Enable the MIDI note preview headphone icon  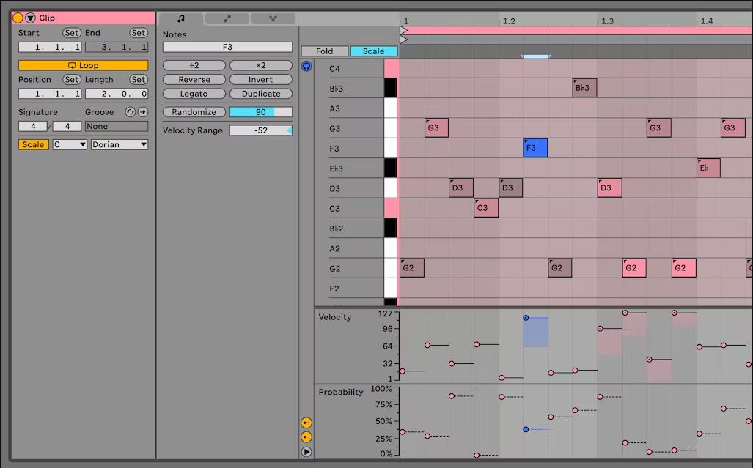pos(306,66)
